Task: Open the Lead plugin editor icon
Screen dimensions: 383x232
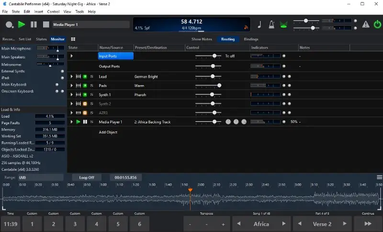Action: pyautogui.click(x=78, y=77)
